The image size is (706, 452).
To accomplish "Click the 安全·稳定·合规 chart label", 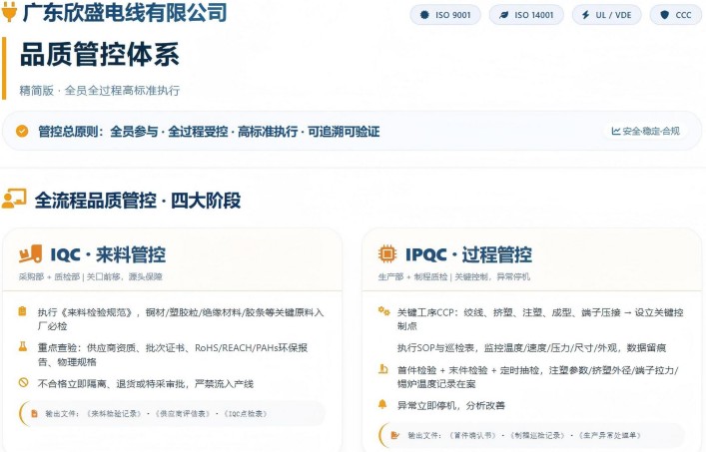I will point(645,131).
